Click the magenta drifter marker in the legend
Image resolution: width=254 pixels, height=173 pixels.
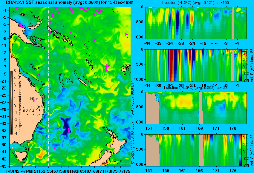tap(34, 101)
